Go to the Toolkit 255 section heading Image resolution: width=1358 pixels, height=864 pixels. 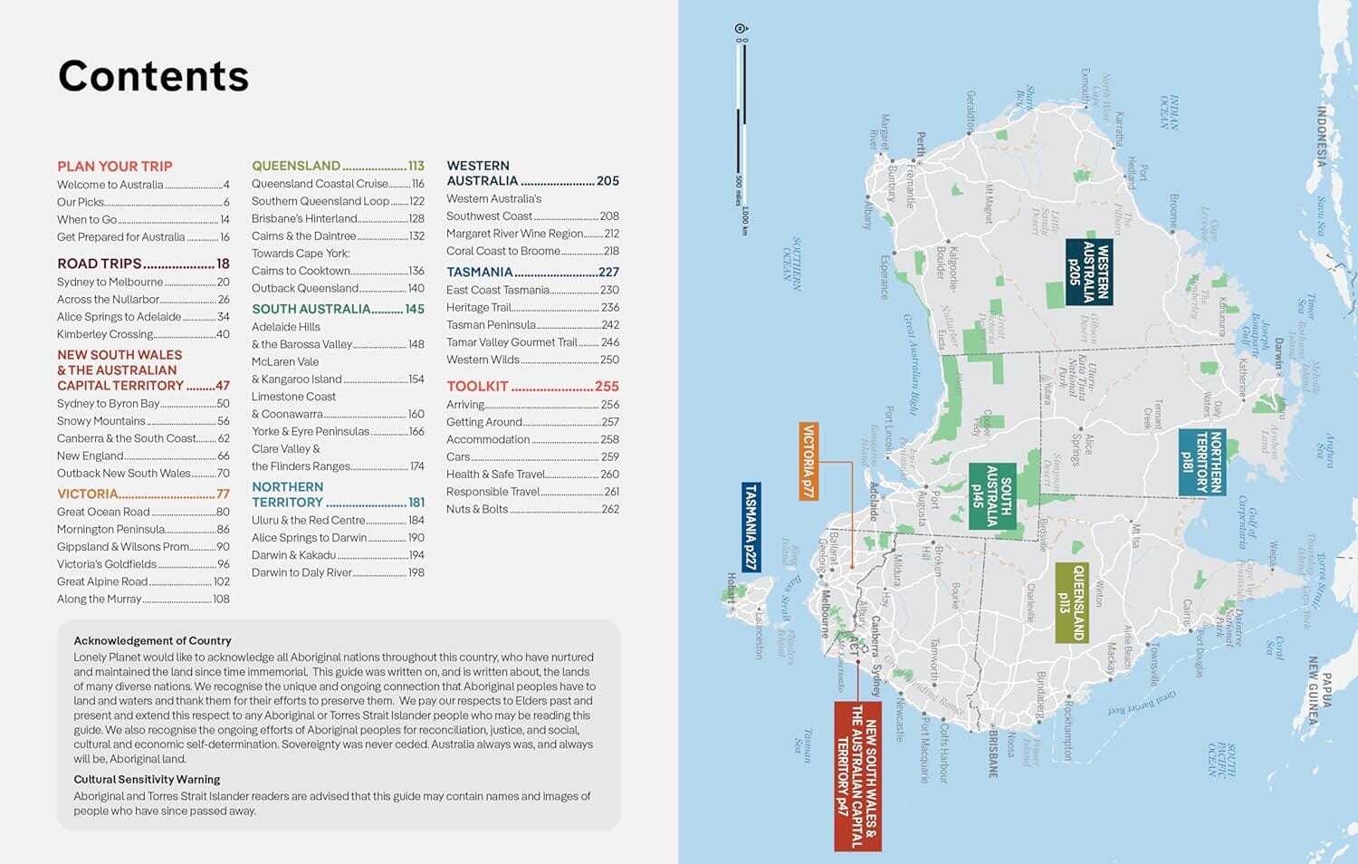point(532,386)
